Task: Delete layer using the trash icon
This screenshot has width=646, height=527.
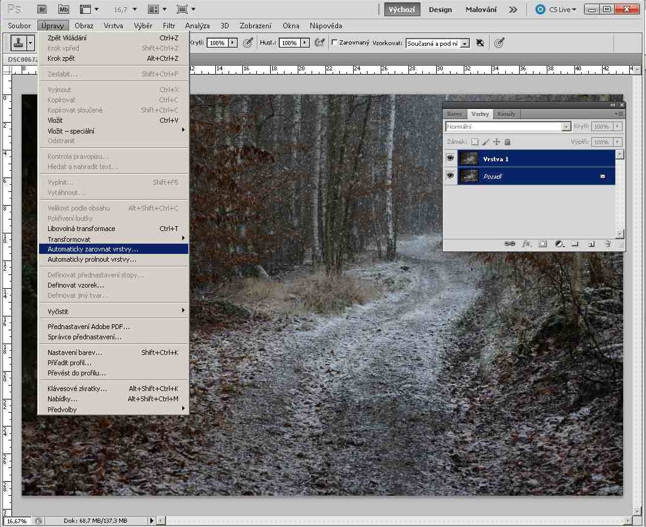Action: (x=608, y=244)
